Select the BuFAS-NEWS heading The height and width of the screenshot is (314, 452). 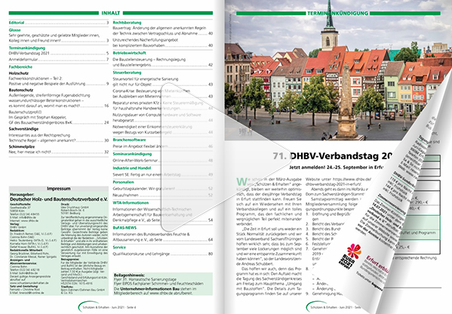coord(125,228)
